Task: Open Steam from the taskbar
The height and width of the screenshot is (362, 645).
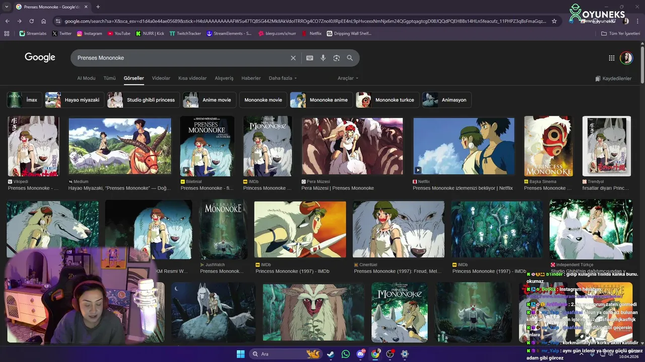Action: point(331,354)
